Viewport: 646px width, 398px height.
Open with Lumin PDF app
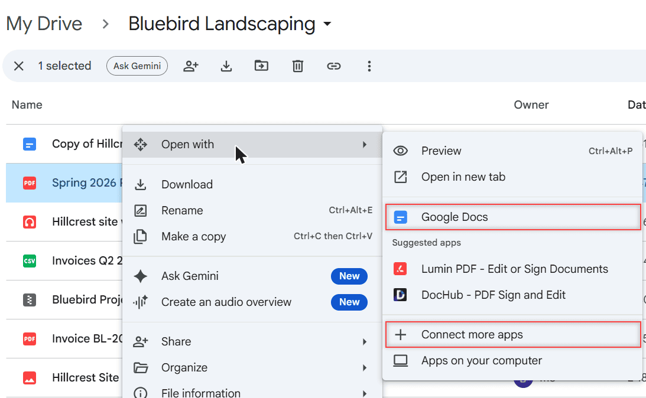[512, 269]
